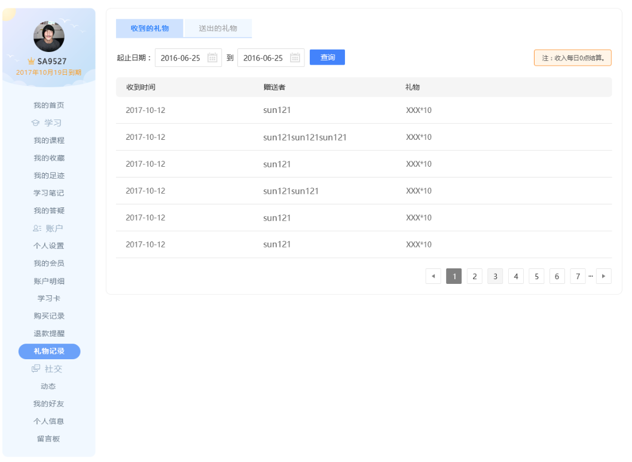The width and height of the screenshot is (632, 462).
Task: Click the crown icon beside SA9527
Action: (x=31, y=62)
